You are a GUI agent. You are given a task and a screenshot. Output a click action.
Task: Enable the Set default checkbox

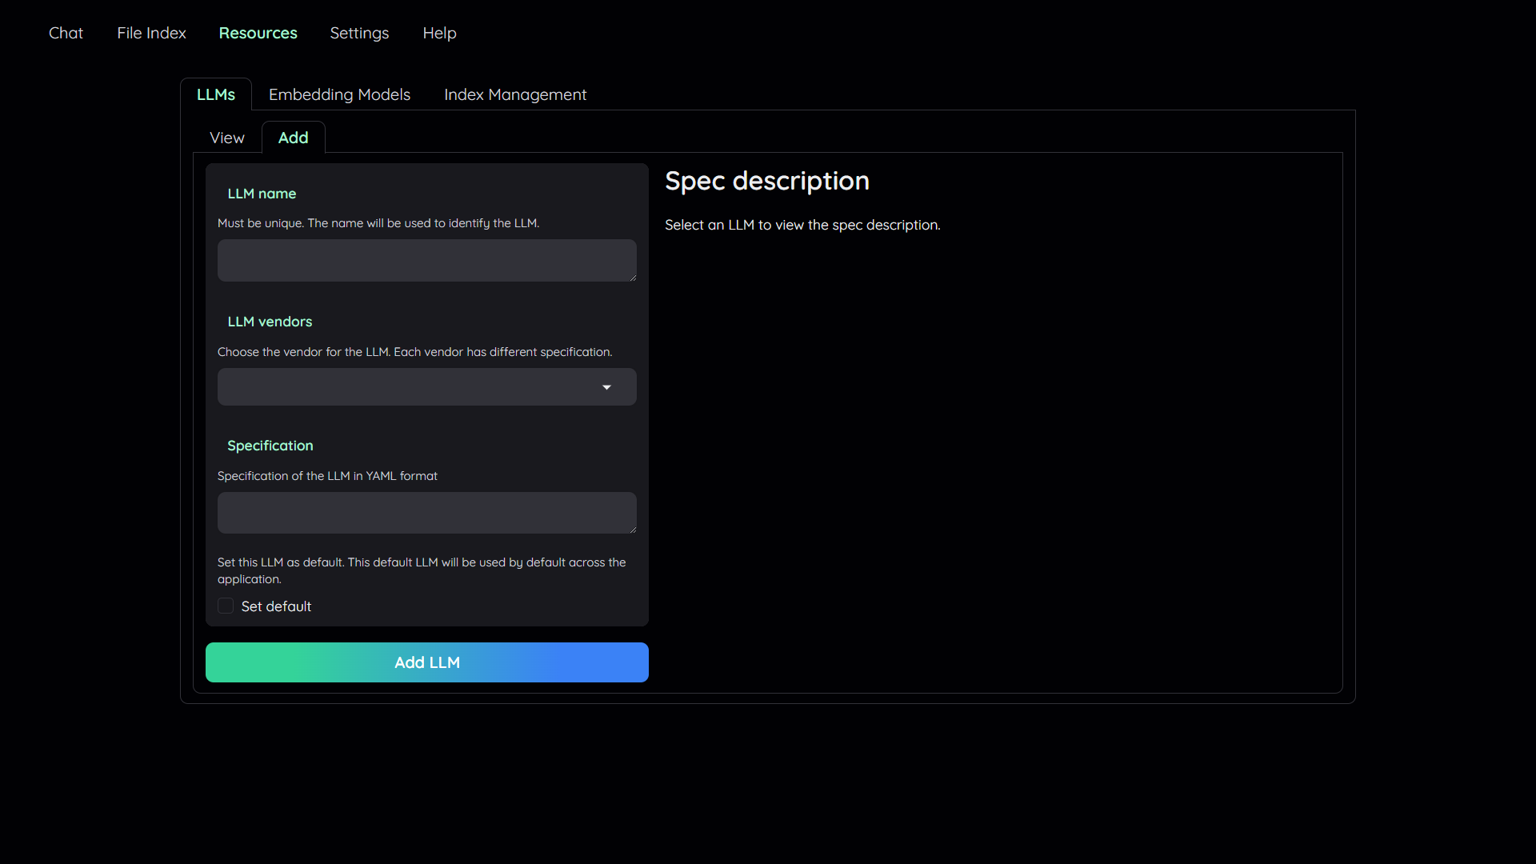point(226,606)
